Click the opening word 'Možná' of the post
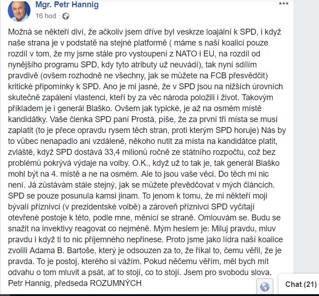Screen dimensions: 319x296 point(19,32)
